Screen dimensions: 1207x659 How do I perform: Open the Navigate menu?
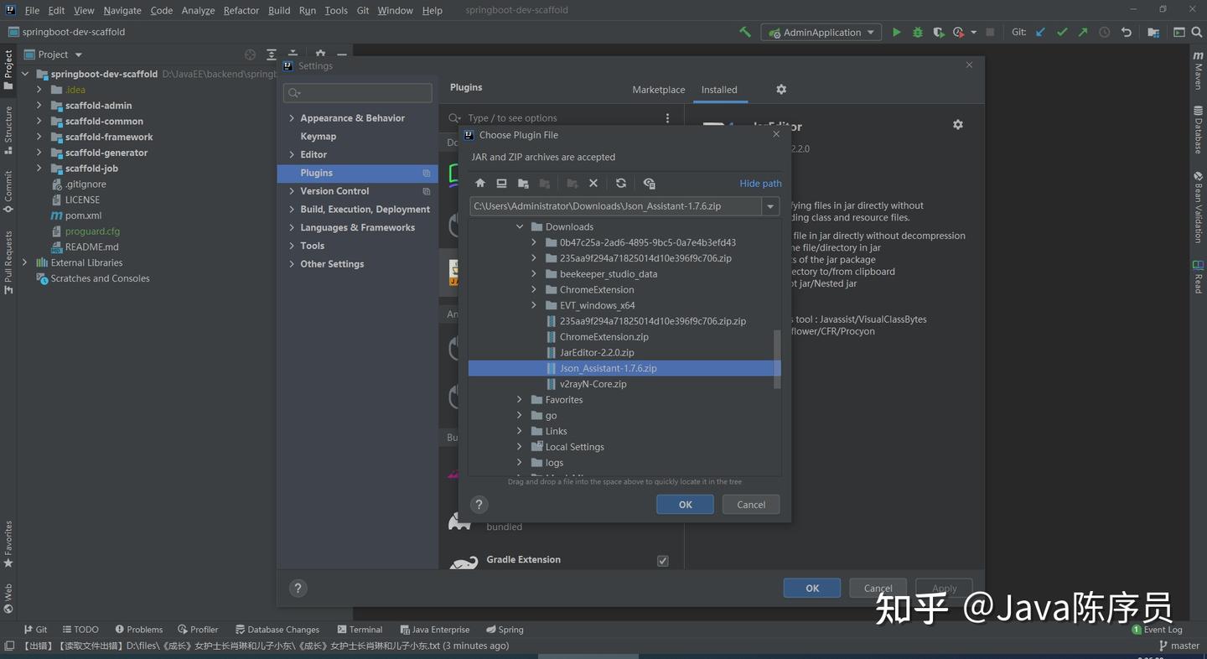point(122,10)
